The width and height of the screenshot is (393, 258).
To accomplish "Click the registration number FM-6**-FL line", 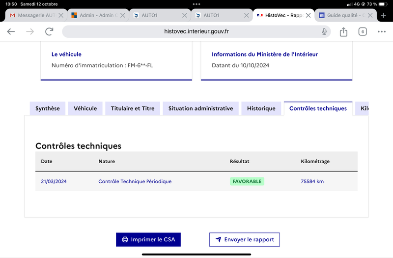I will click(x=102, y=65).
